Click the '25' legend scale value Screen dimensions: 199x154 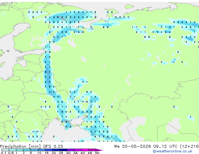[x=61, y=153]
